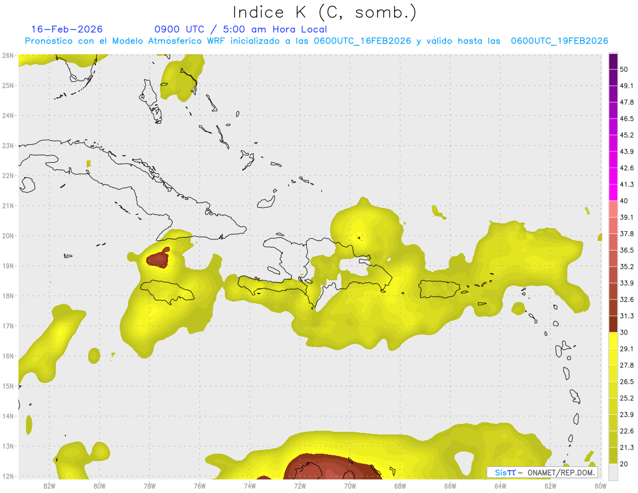Click the '20' value on the color scale
Screen dimensions: 638x493
click(x=624, y=464)
